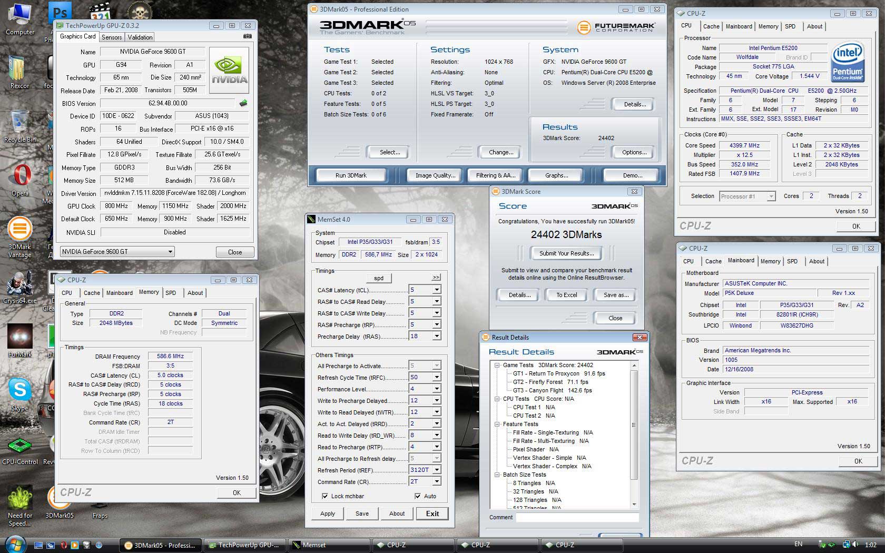Click the spd button in MemSet

click(379, 278)
